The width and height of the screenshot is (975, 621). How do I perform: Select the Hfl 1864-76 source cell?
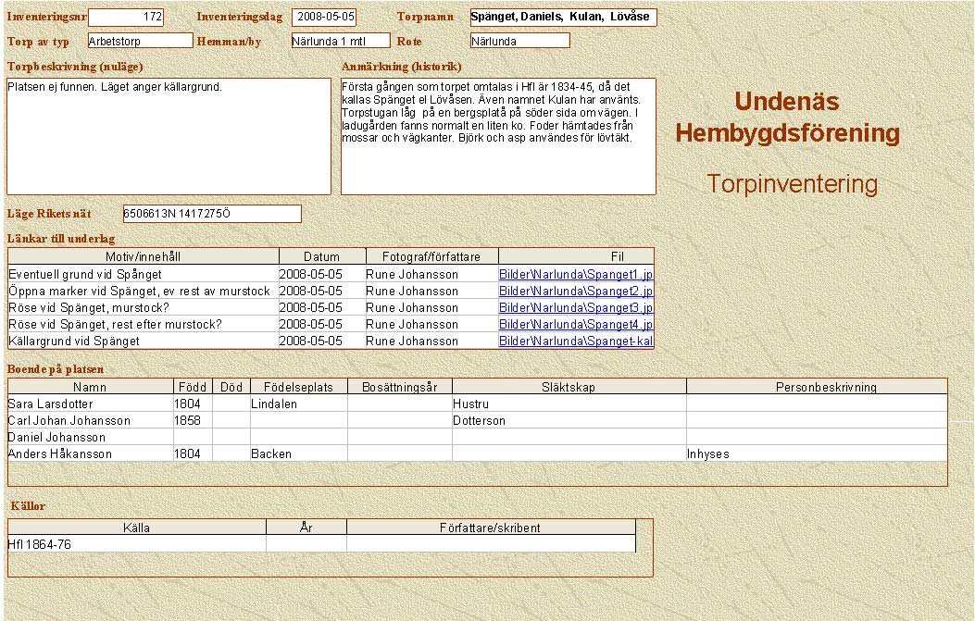coord(136,545)
